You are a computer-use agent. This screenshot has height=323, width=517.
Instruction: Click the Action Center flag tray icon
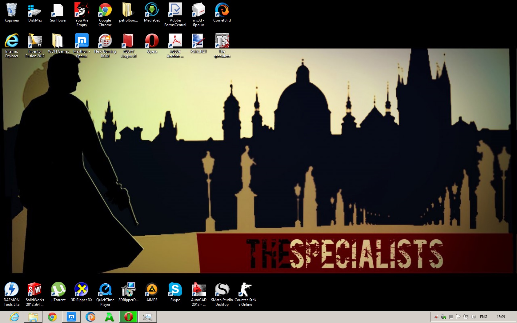[459, 317]
